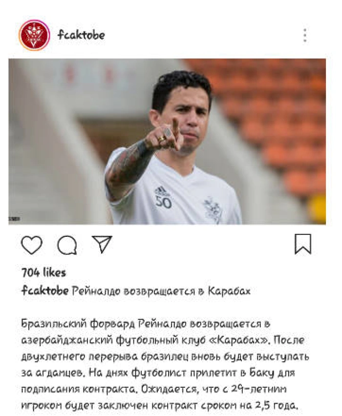The width and height of the screenshot is (342, 416).
Task: Click the Adidas 50 logo on the shirt
Action: [163, 197]
